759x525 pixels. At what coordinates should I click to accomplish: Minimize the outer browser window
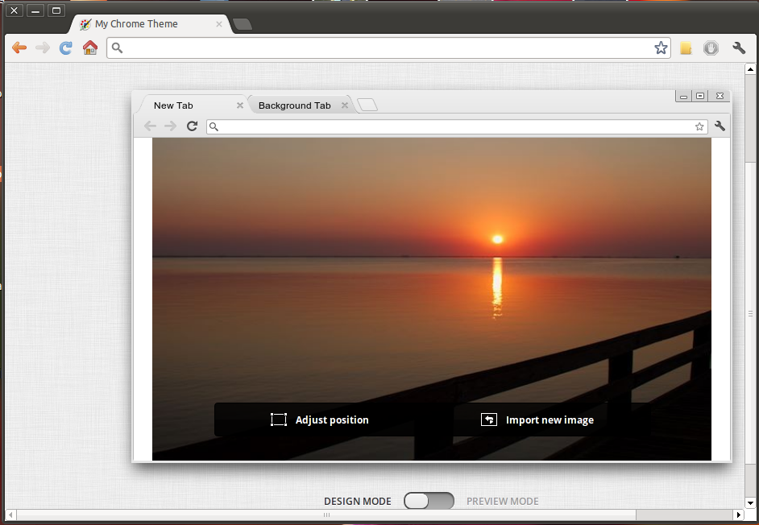(35, 10)
